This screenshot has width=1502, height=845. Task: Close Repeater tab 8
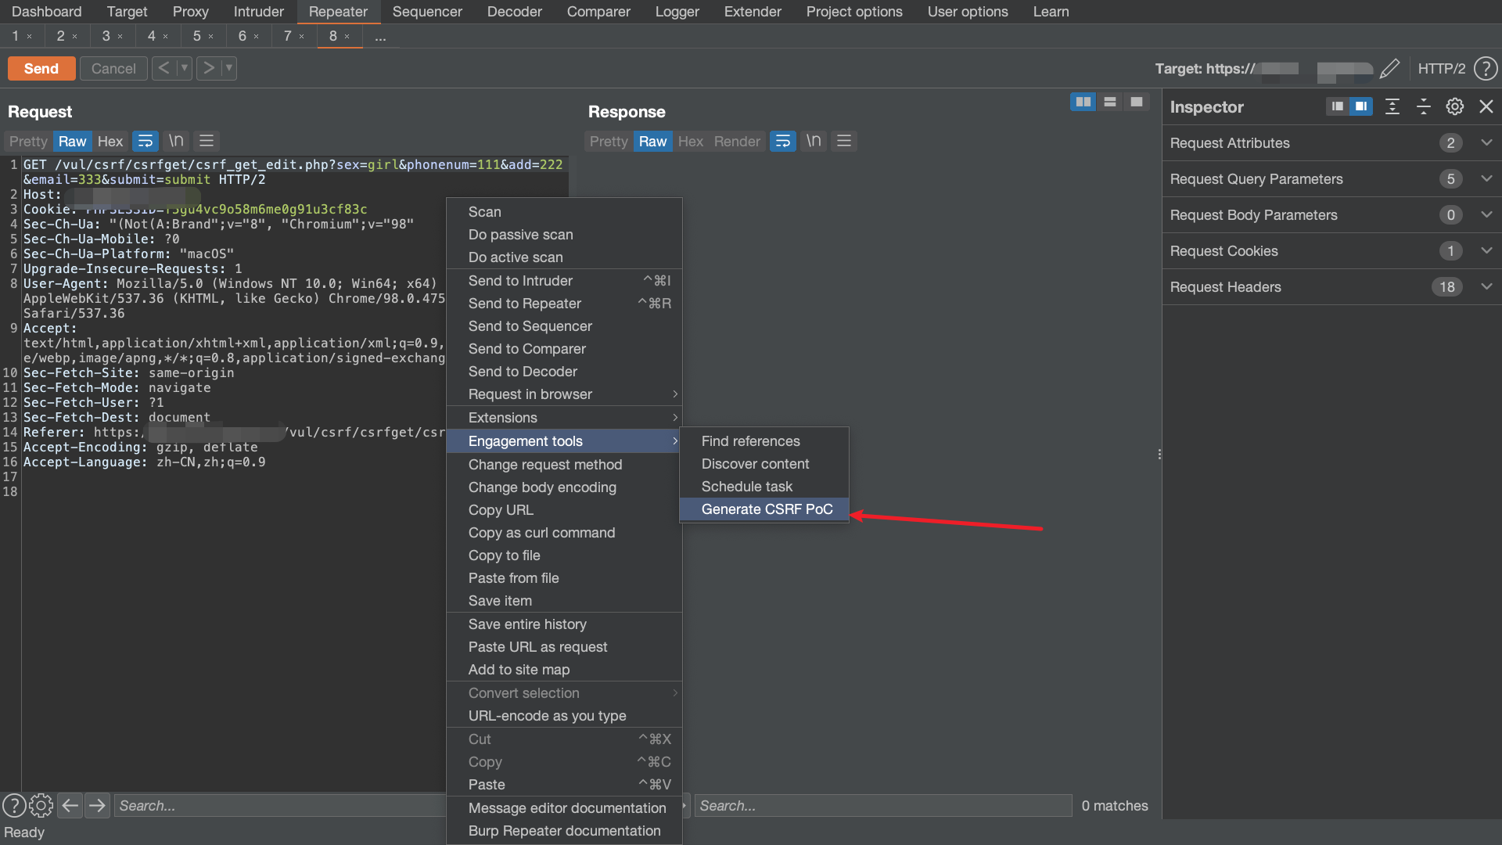tap(347, 37)
